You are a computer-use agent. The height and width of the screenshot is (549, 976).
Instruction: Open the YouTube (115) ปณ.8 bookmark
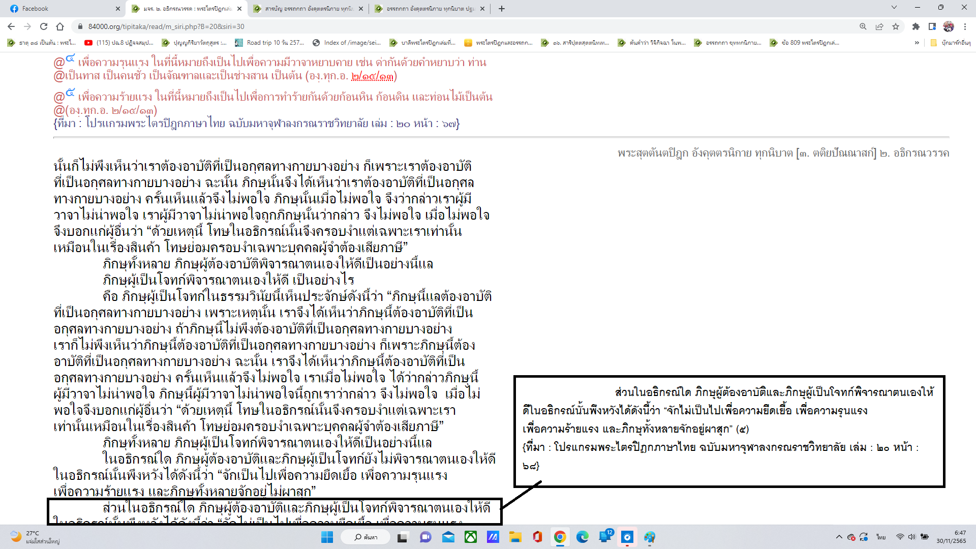[119, 43]
